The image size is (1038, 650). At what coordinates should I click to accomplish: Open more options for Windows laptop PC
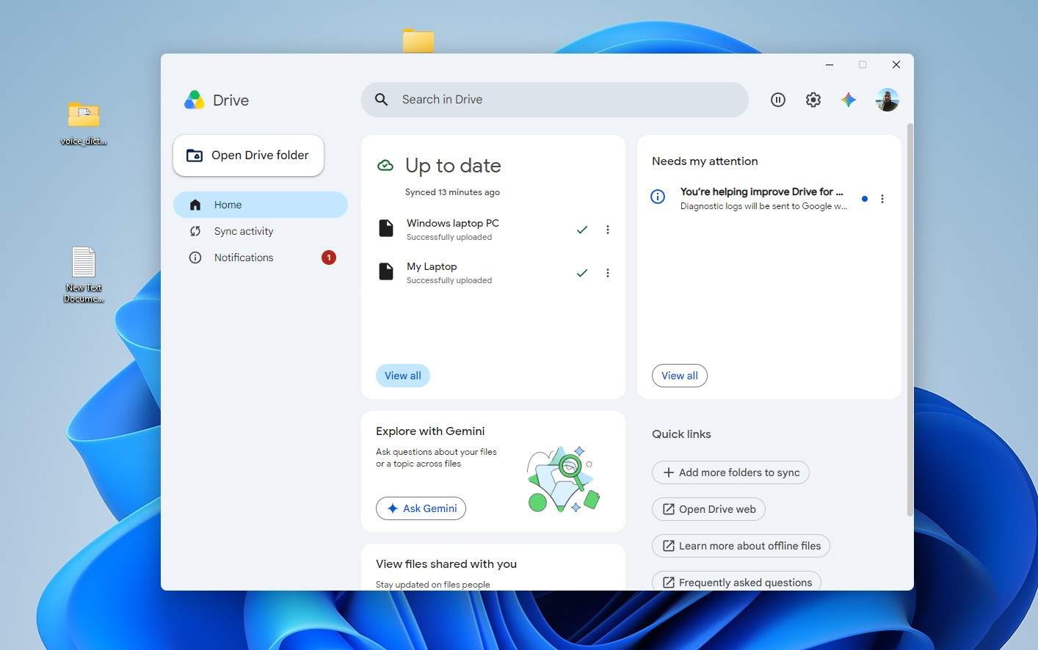coord(608,230)
